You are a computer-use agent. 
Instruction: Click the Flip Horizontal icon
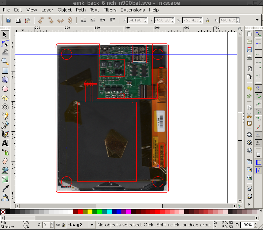[60, 20]
